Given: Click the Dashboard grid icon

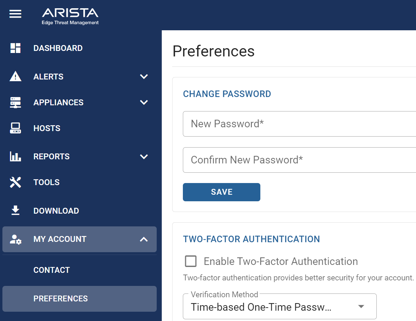Looking at the screenshot, I should (15, 48).
